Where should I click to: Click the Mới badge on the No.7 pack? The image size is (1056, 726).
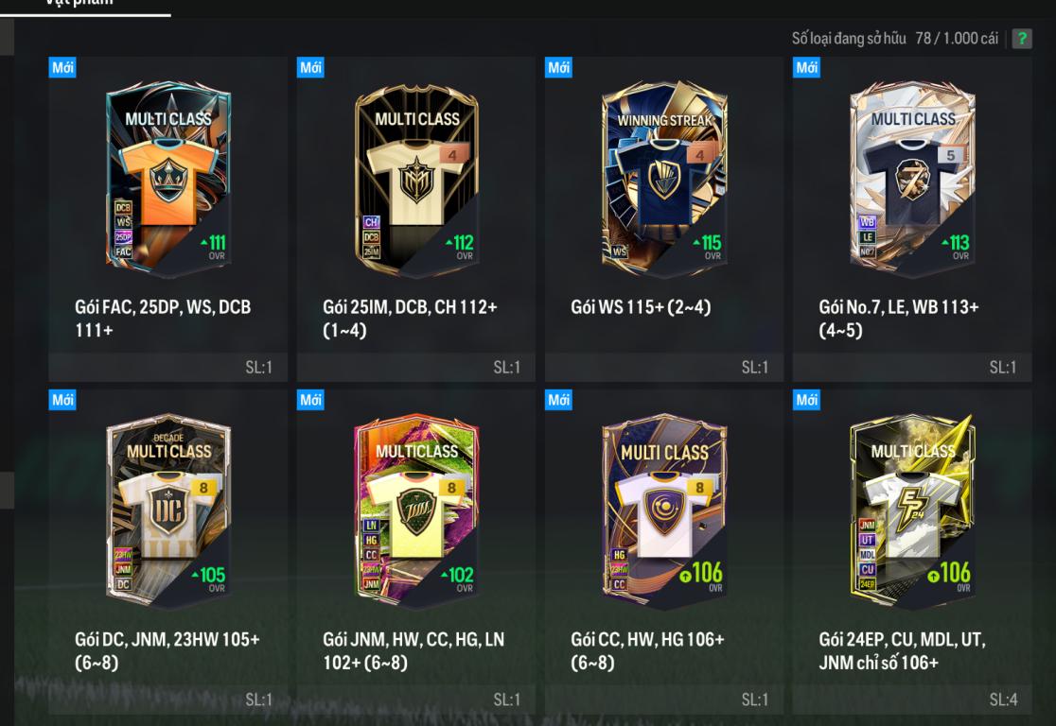pos(806,67)
